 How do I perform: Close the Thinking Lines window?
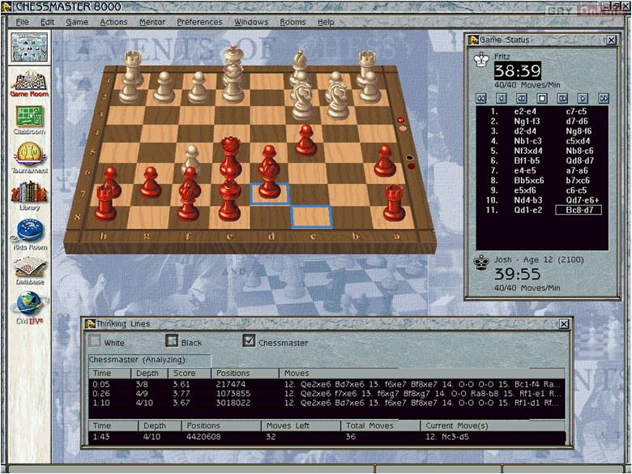pyautogui.click(x=564, y=323)
